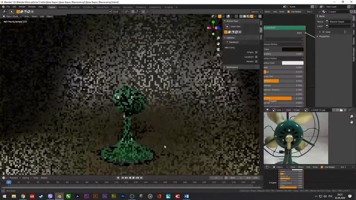The height and width of the screenshot is (200, 356).
Task: Enable Affect Only Origins checkbox
Action: [256, 52]
